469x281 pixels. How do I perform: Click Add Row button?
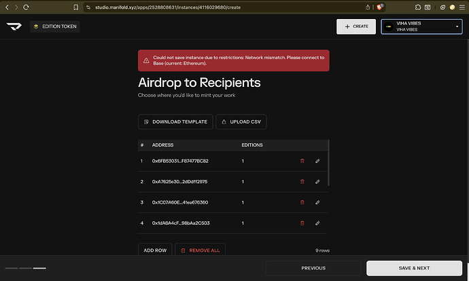pyautogui.click(x=155, y=250)
